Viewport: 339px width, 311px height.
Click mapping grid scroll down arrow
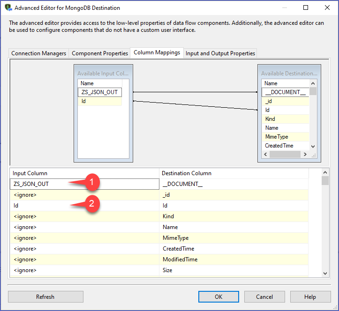(x=325, y=273)
